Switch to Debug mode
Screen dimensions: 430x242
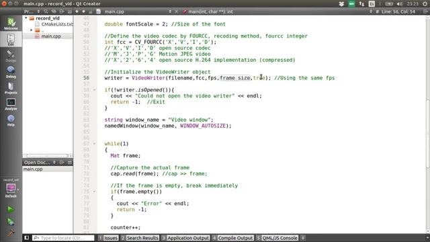(11, 72)
